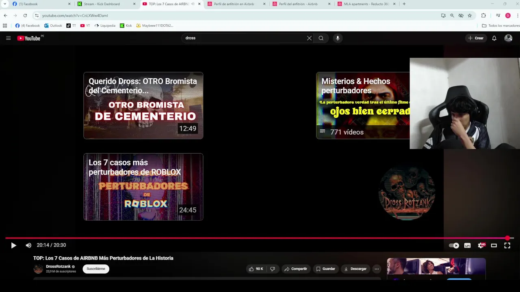The width and height of the screenshot is (520, 292).
Task: Open a new browser tab
Action: click(x=404, y=4)
